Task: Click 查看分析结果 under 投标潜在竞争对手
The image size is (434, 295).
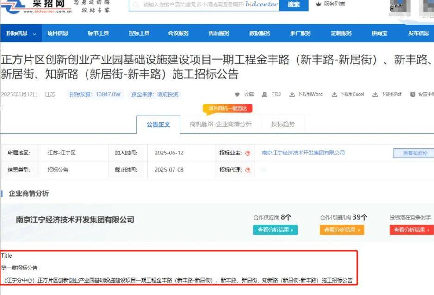Action: click(x=412, y=230)
